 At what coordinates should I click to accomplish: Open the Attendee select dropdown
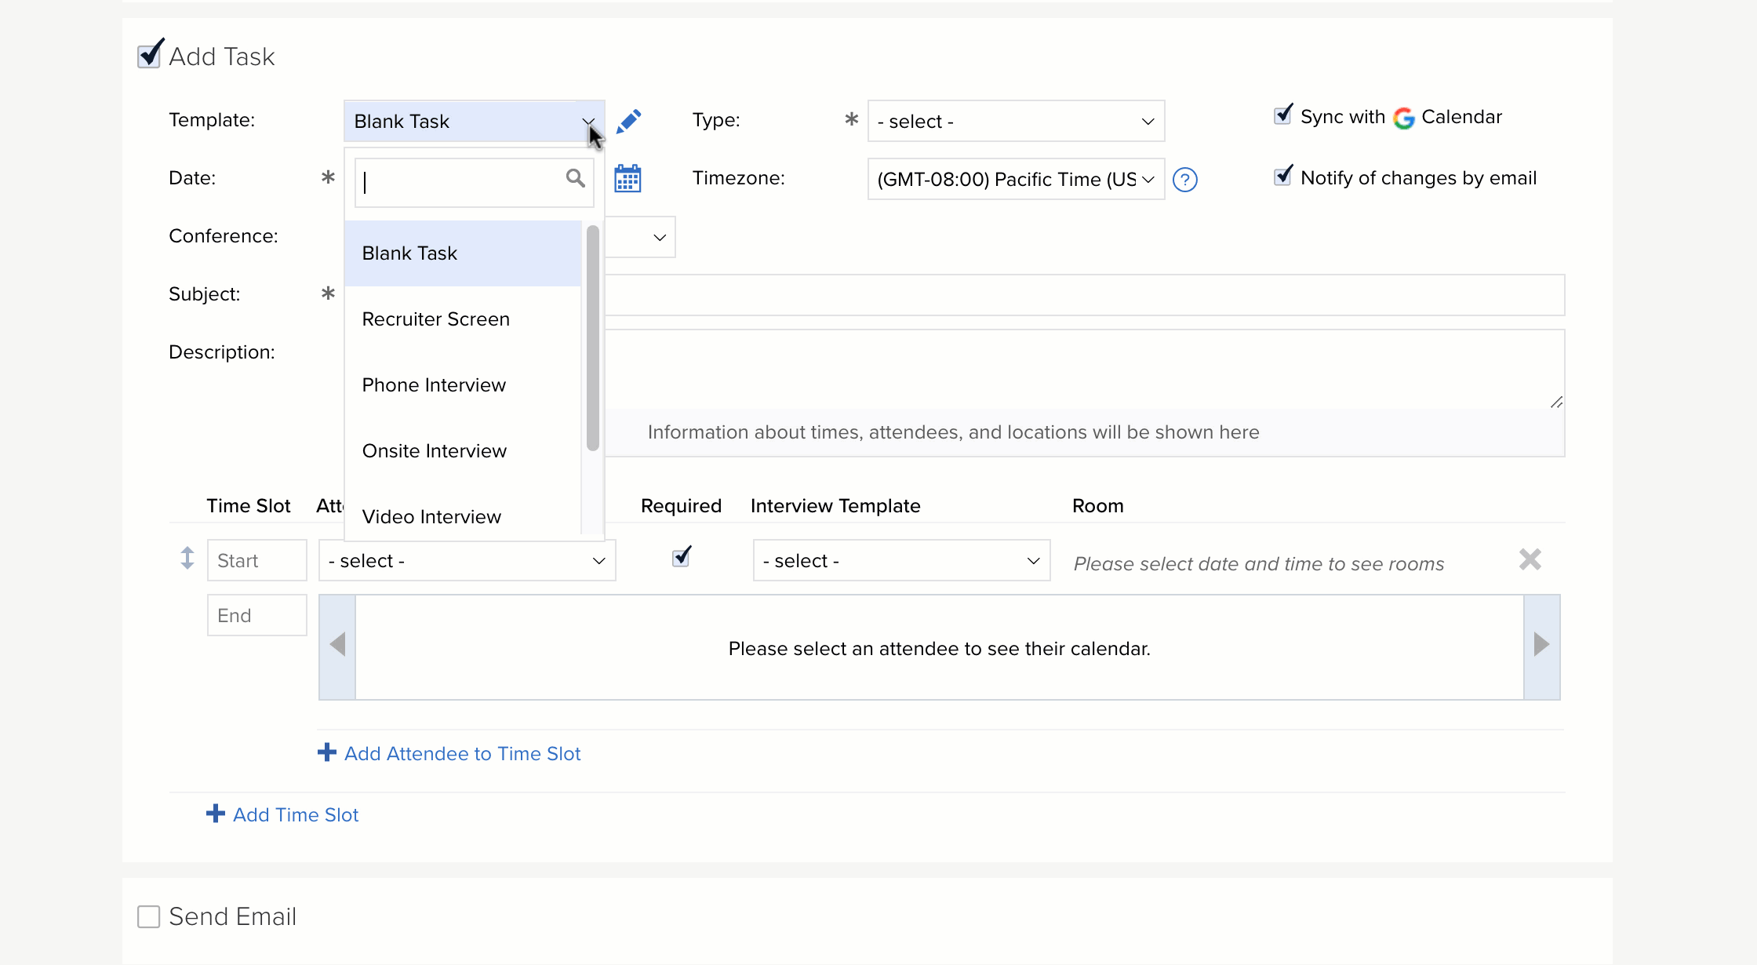pyautogui.click(x=467, y=560)
